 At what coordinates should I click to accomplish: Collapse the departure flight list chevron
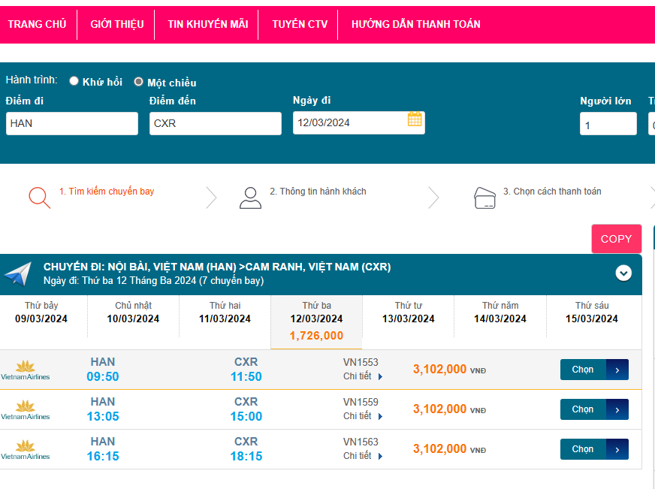point(623,273)
